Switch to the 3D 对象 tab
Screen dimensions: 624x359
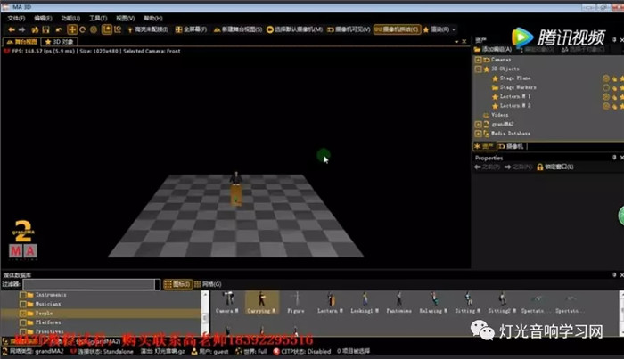point(62,41)
